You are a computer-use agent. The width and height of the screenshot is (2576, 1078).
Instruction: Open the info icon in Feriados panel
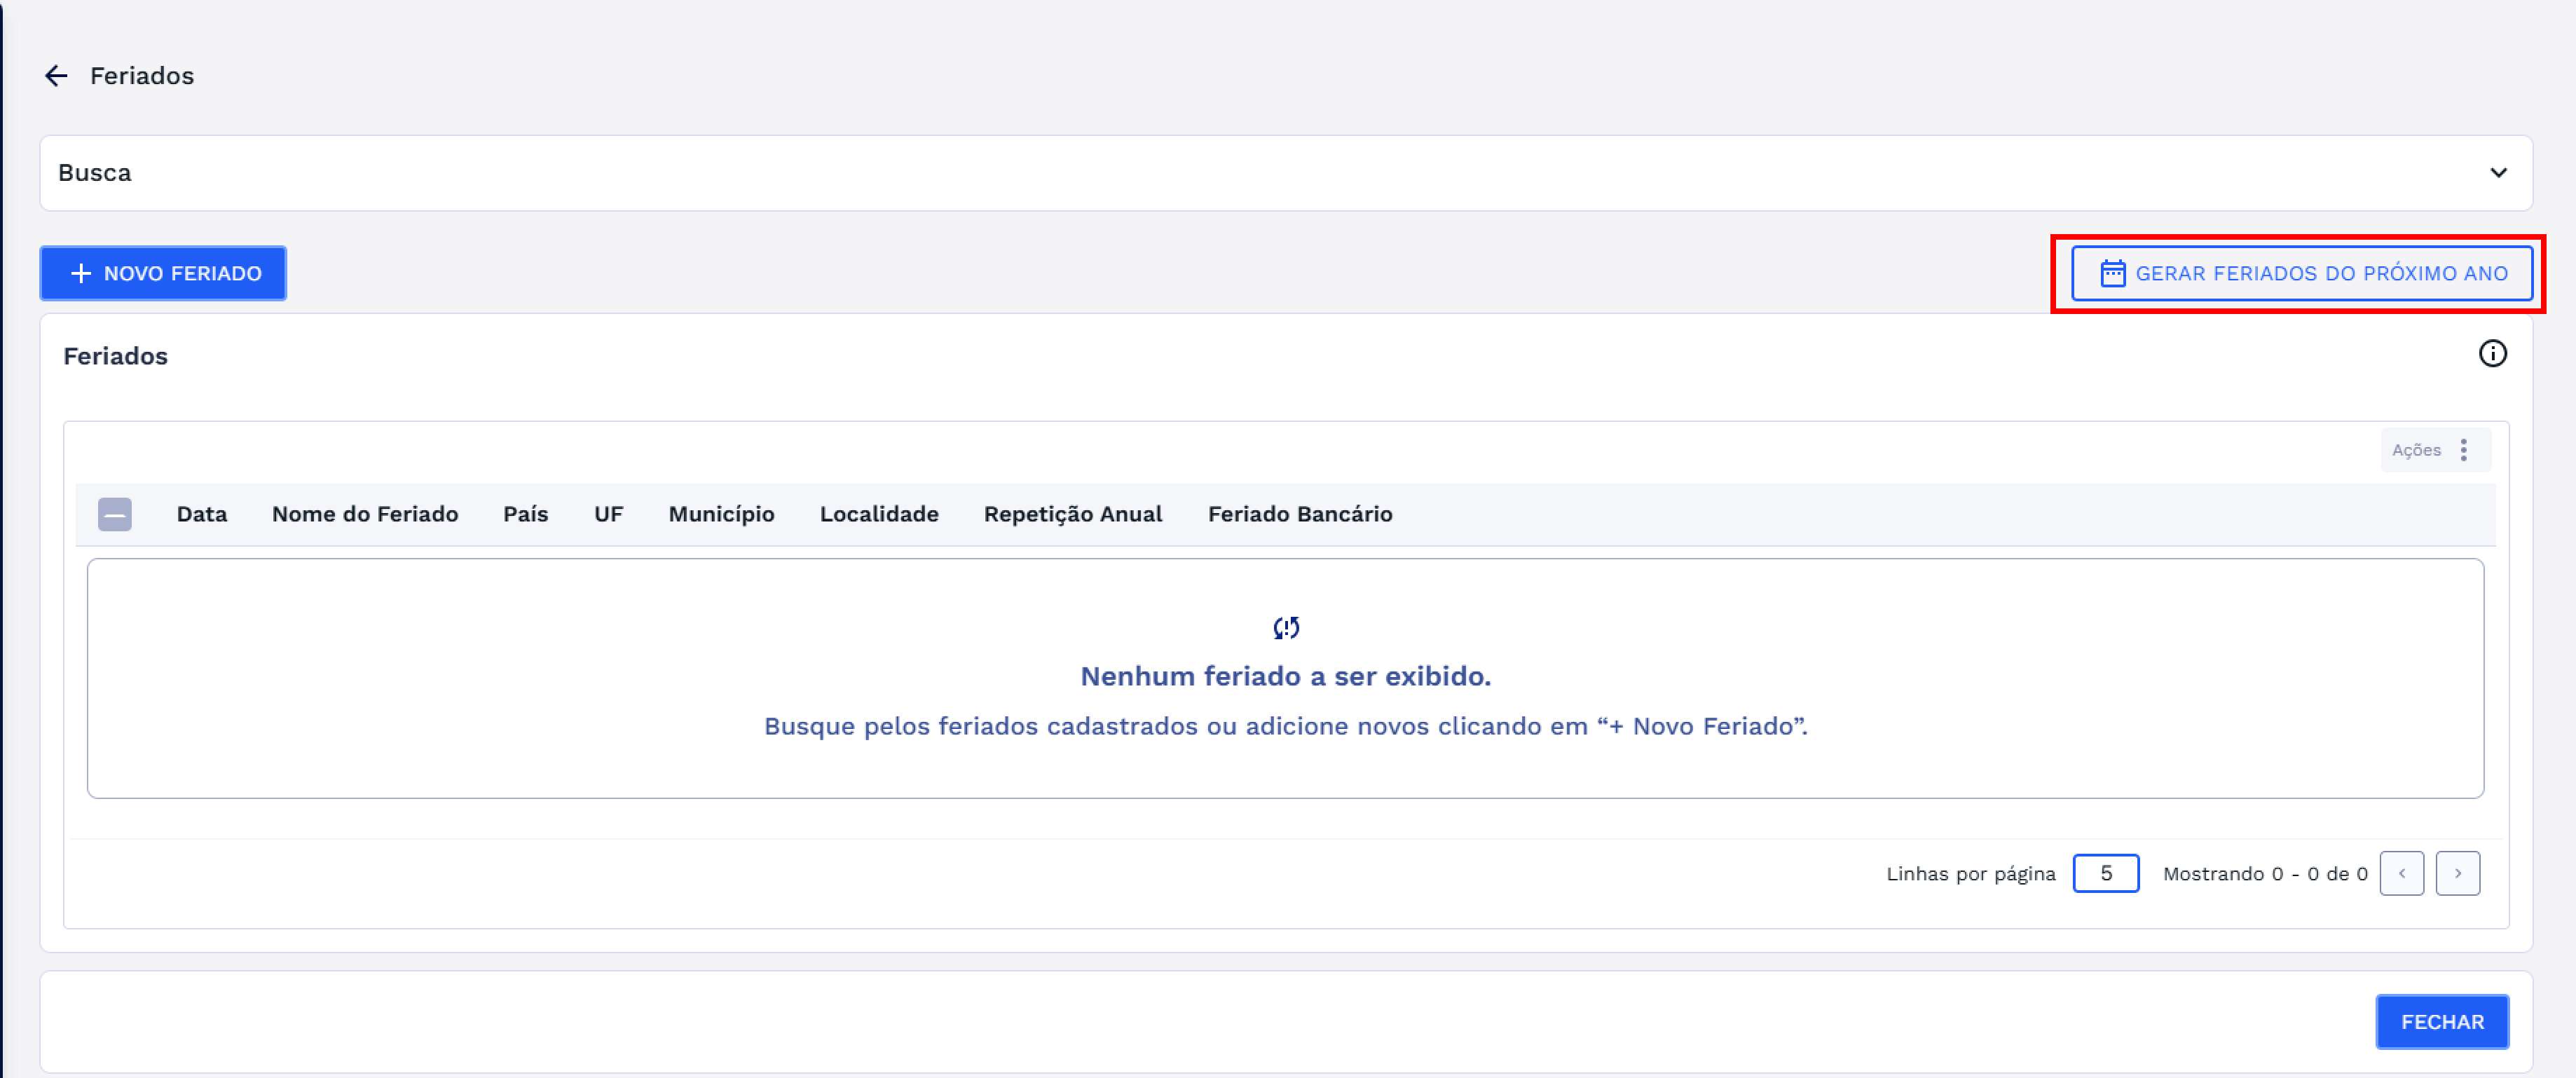click(2492, 354)
